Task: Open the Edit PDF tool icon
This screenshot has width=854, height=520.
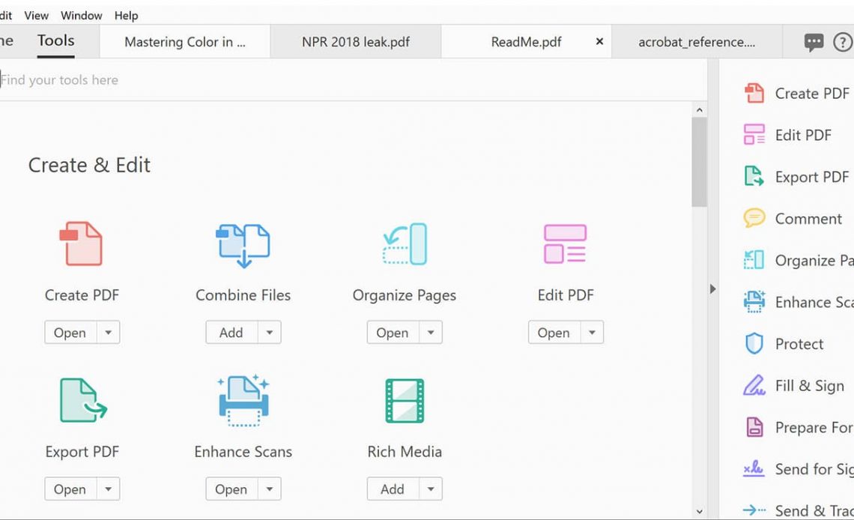Action: [565, 244]
